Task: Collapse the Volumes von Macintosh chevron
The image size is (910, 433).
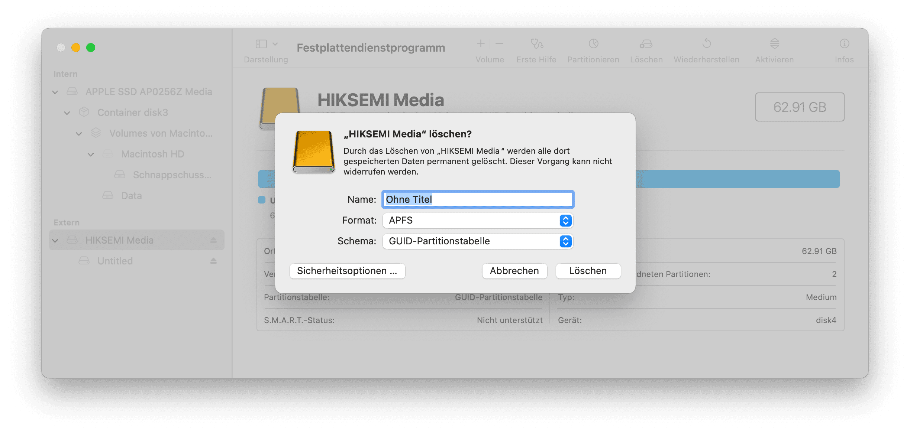Action: (79, 134)
